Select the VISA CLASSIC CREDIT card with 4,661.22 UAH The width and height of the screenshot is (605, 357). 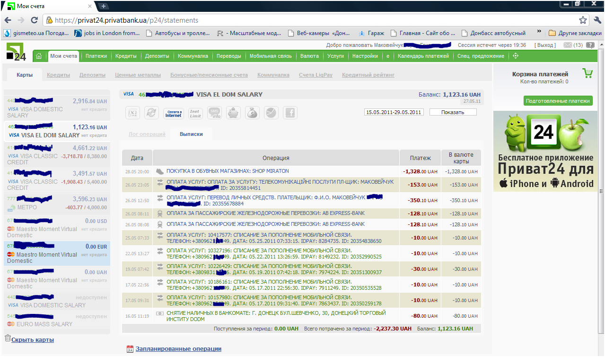pos(57,155)
